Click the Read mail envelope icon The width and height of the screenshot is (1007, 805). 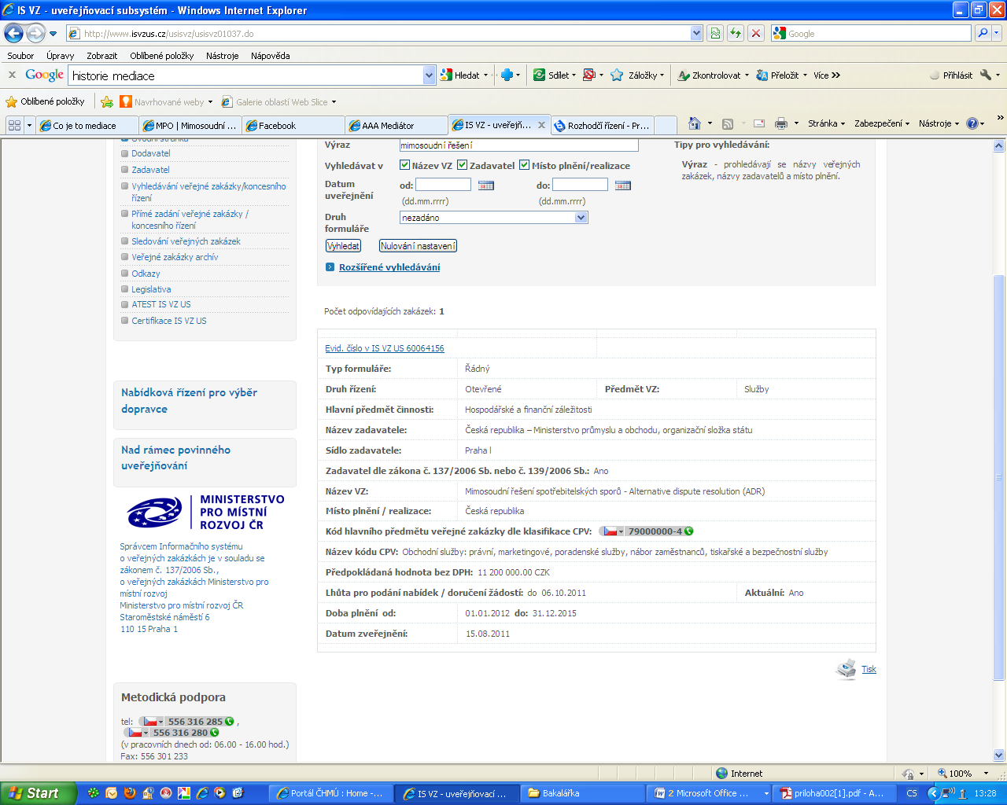tap(759, 123)
